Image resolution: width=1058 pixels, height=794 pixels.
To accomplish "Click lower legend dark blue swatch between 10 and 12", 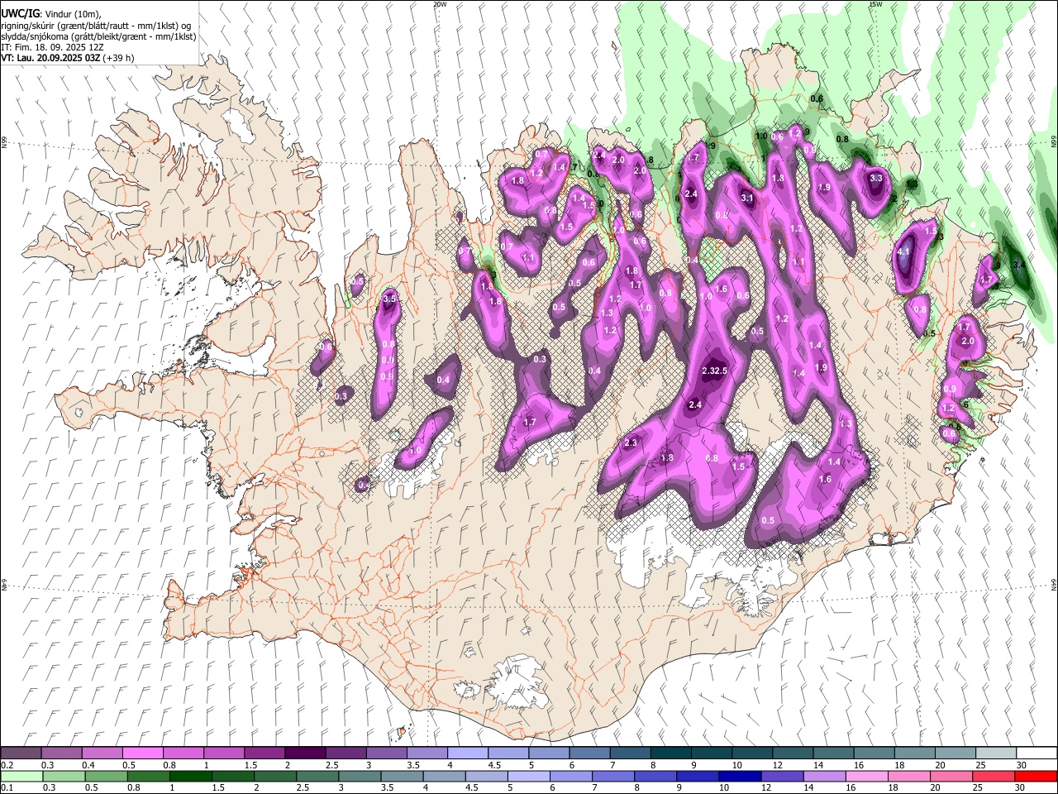I will [739, 776].
